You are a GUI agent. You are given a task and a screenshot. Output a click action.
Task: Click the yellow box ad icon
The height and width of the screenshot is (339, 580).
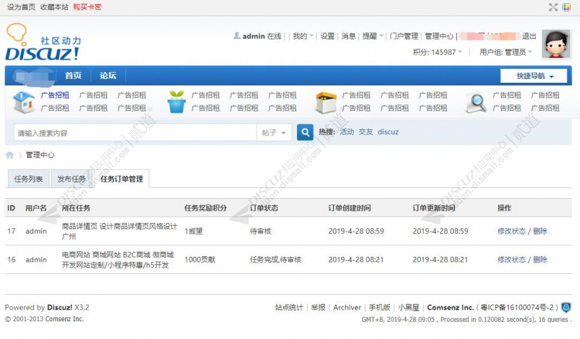pyautogui.click(x=326, y=103)
